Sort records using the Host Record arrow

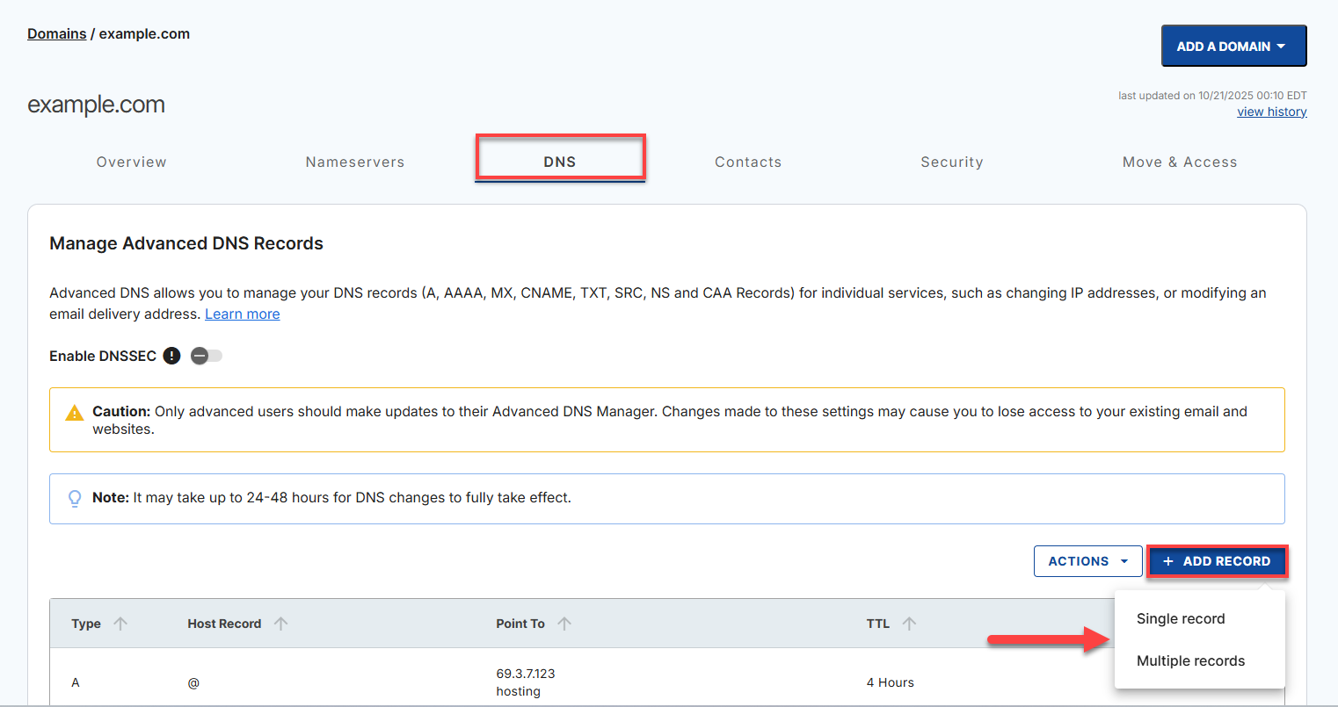281,623
